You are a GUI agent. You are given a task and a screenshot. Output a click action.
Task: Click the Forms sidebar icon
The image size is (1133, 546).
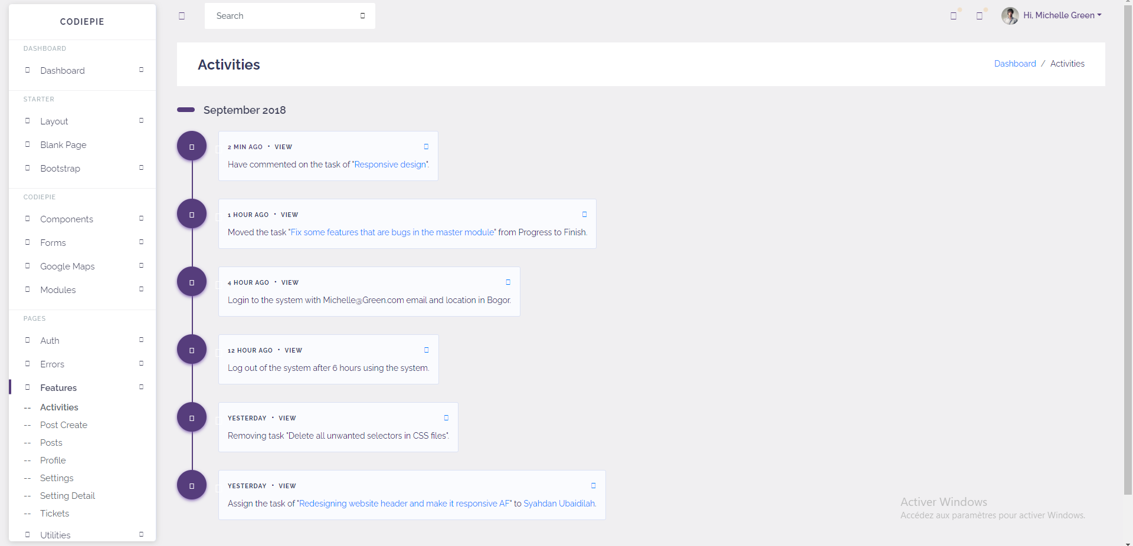click(x=28, y=242)
